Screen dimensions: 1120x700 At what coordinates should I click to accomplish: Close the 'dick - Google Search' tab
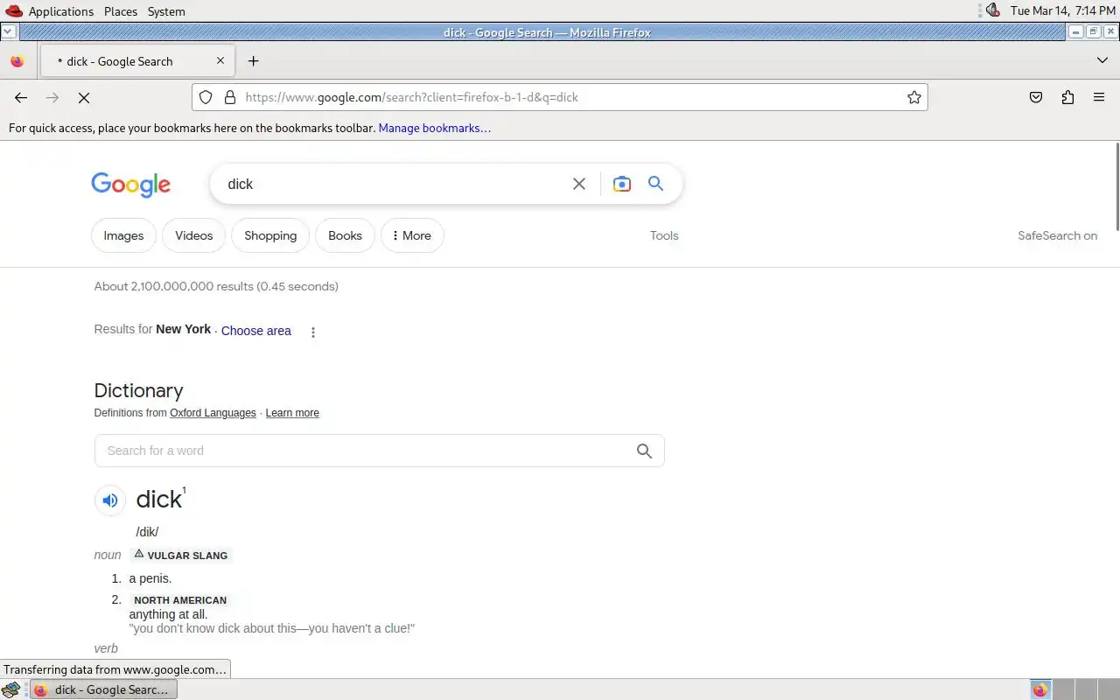point(220,60)
